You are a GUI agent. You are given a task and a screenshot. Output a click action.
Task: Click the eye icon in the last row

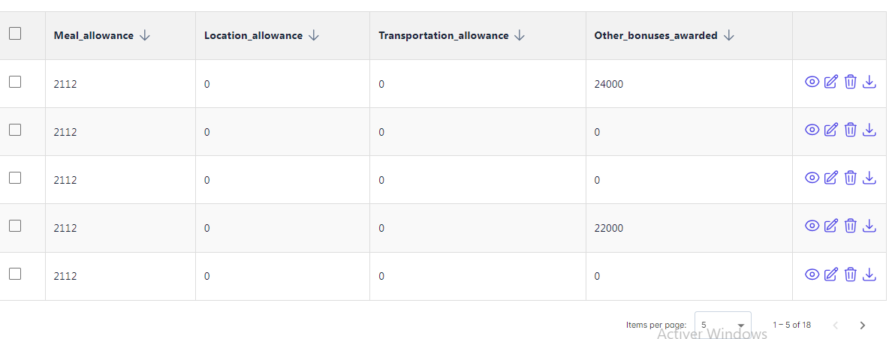(812, 274)
